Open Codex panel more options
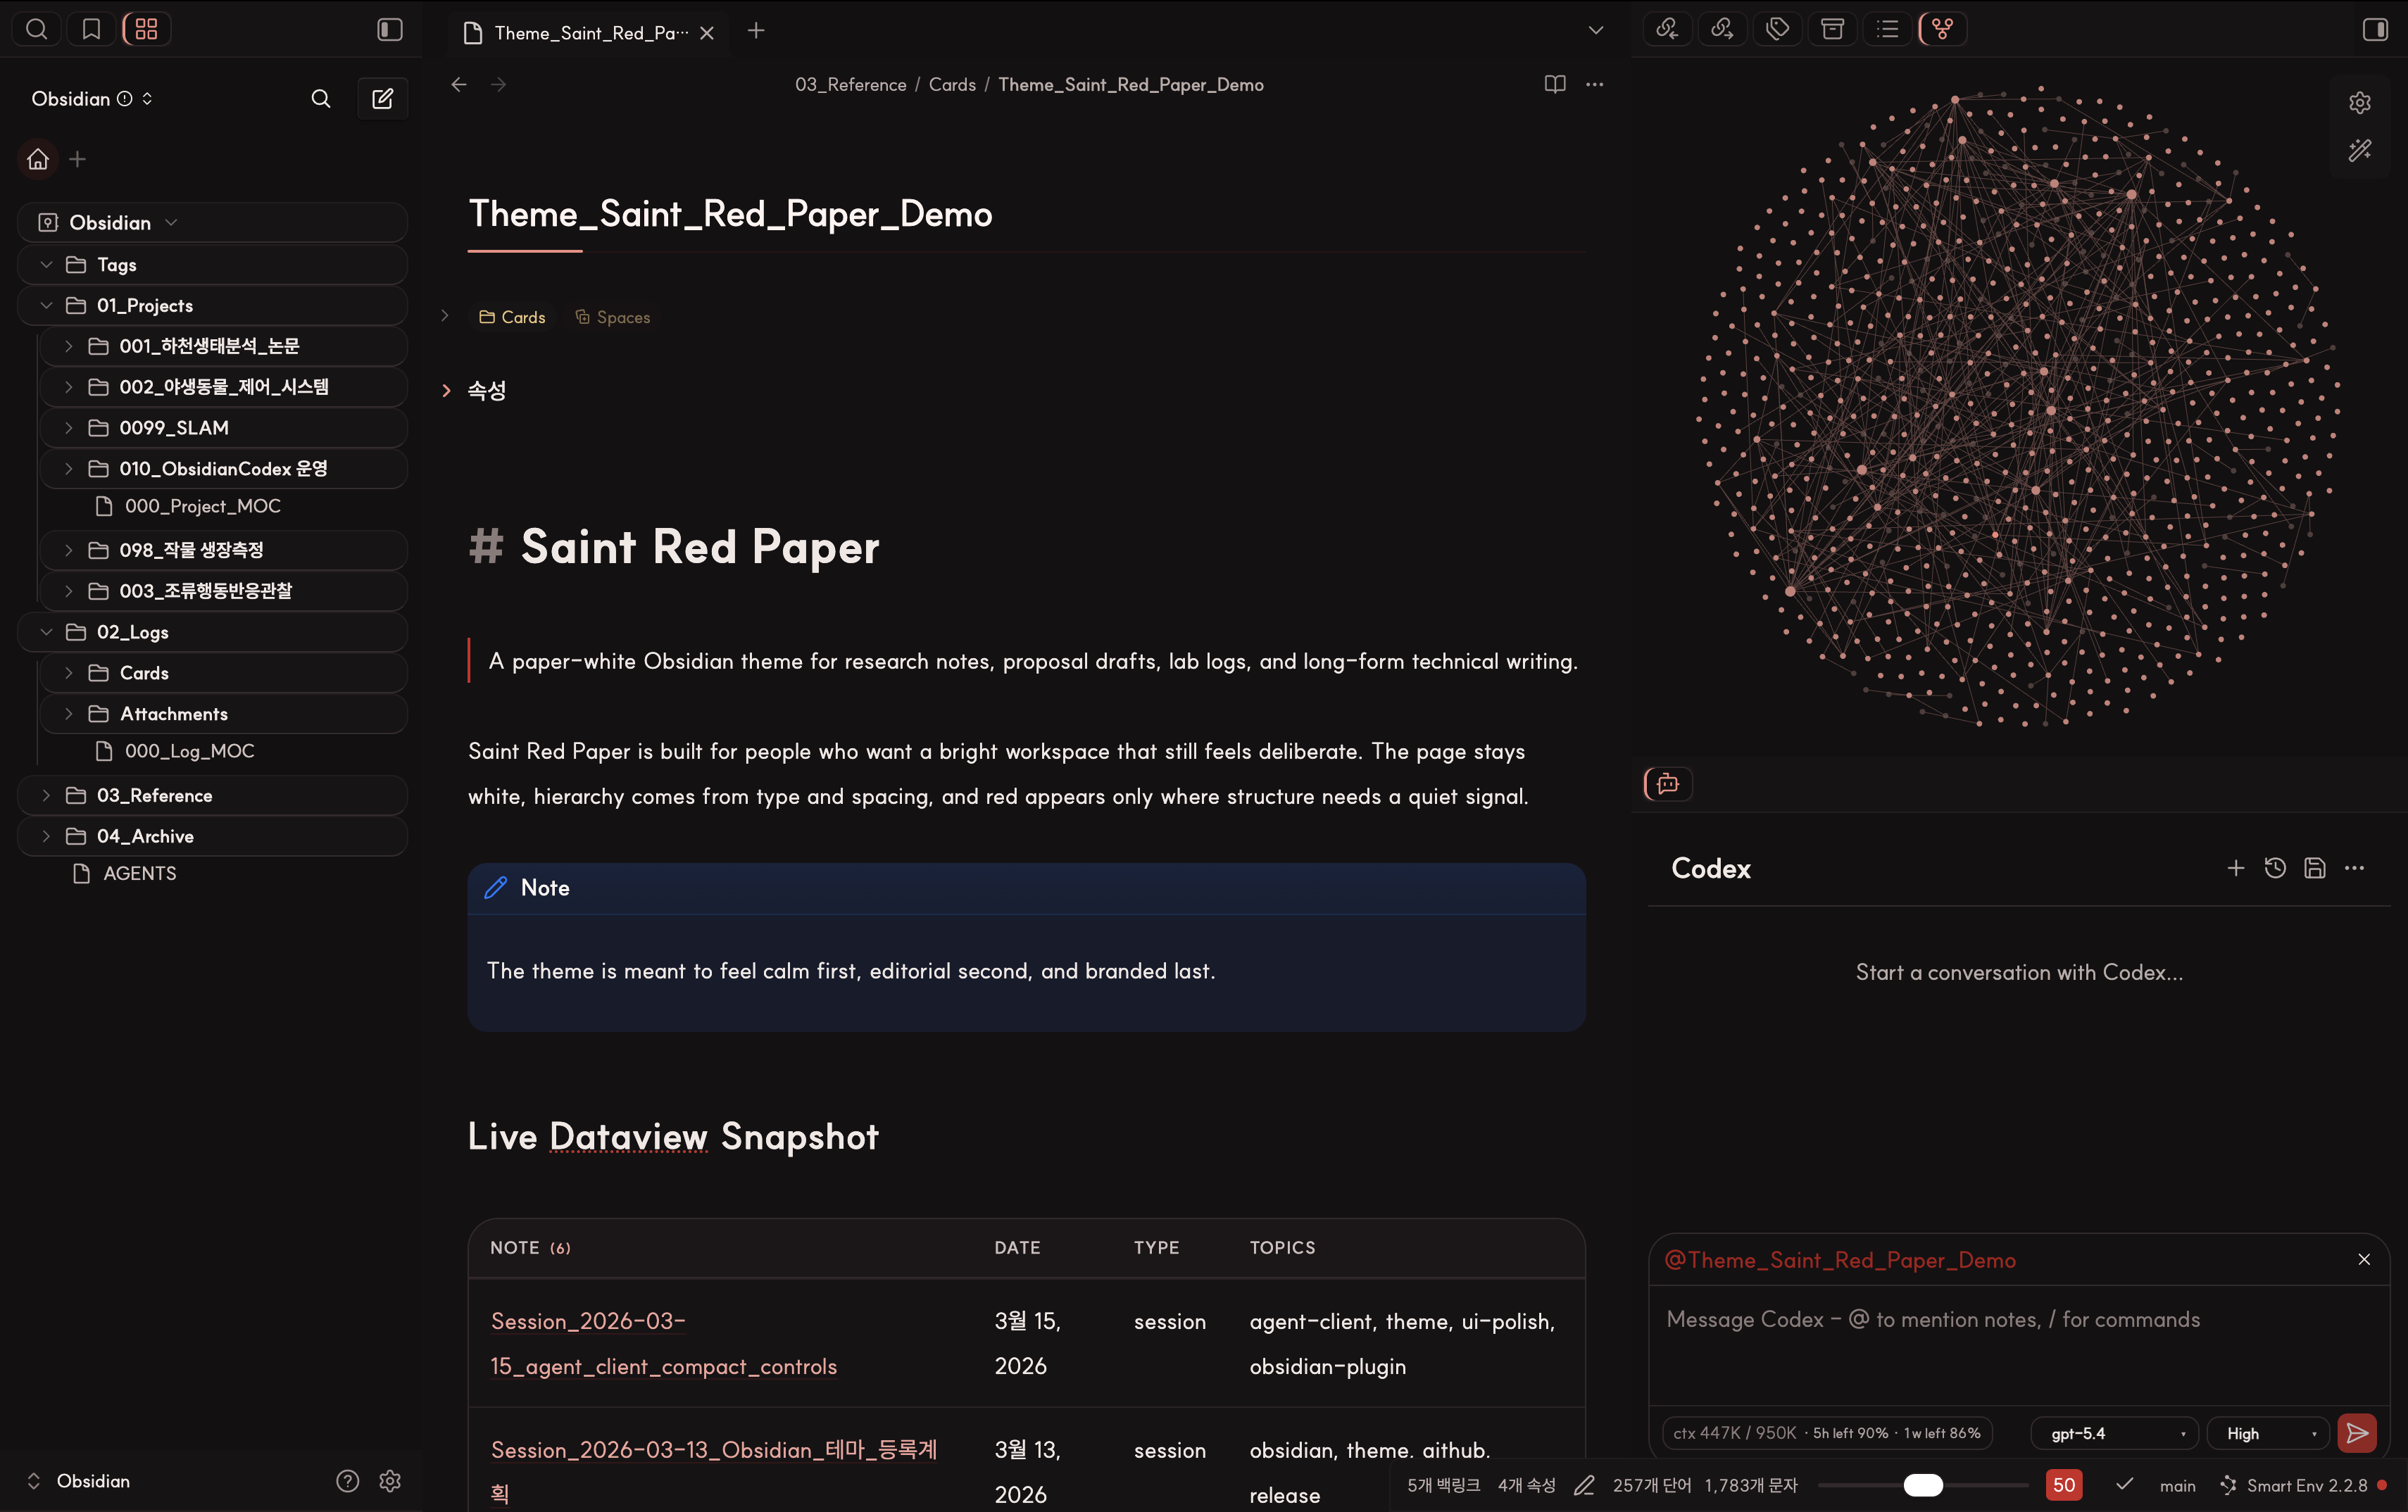 pos(2355,868)
